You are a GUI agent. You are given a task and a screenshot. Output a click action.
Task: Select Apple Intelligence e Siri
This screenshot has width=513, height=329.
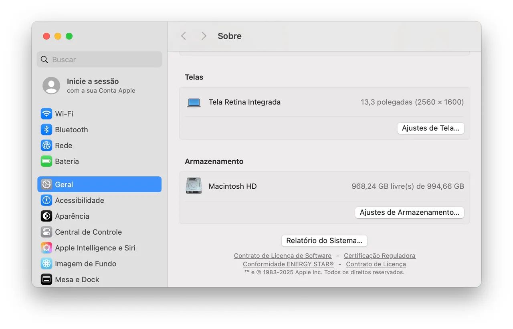click(95, 247)
